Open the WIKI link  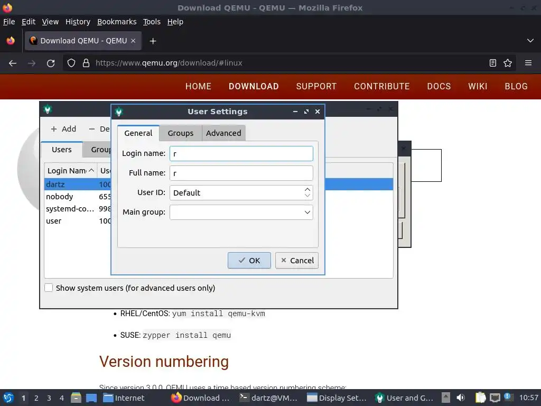point(478,86)
